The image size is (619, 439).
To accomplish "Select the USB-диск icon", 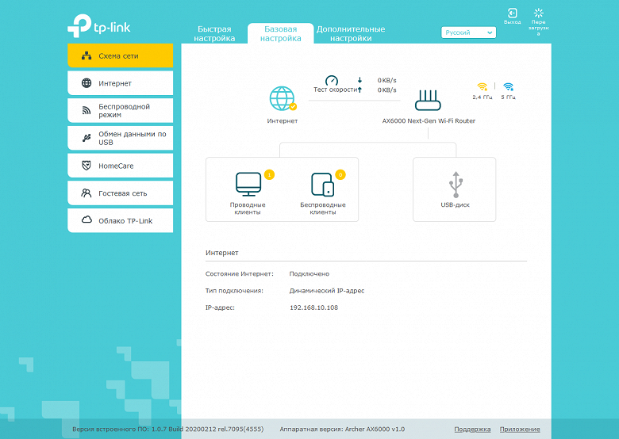I will click(x=456, y=185).
